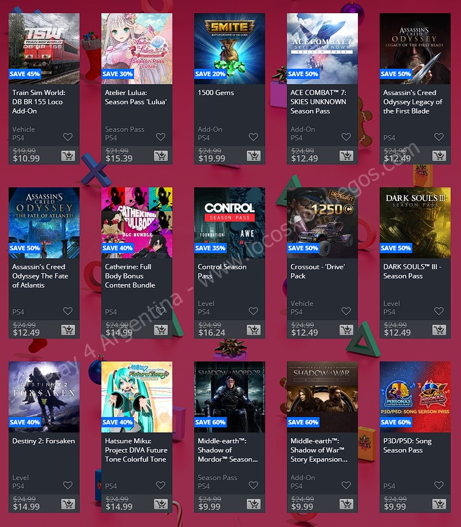Open Middle-earth: Shadow of War Story Expansion title
The height and width of the screenshot is (527, 461).
pyautogui.click(x=319, y=450)
